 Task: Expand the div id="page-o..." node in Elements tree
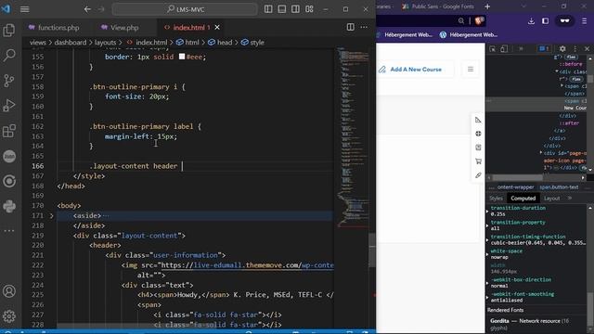pos(541,153)
